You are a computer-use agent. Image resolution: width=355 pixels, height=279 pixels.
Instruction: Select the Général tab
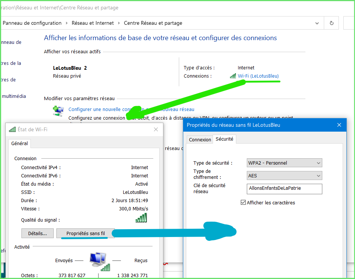[x=20, y=143]
